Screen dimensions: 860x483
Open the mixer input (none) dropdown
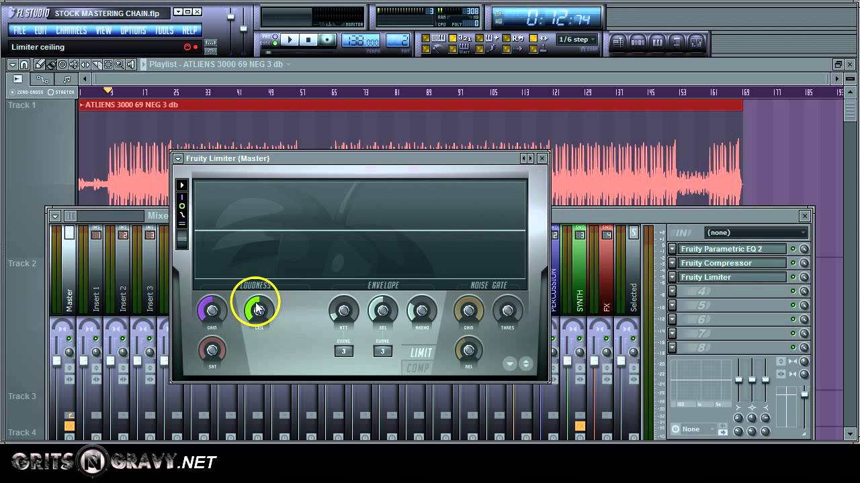(x=756, y=233)
